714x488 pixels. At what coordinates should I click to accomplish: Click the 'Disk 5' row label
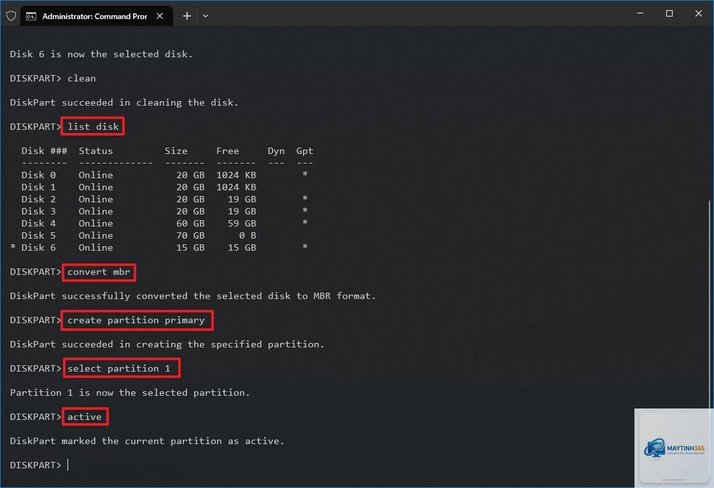39,235
